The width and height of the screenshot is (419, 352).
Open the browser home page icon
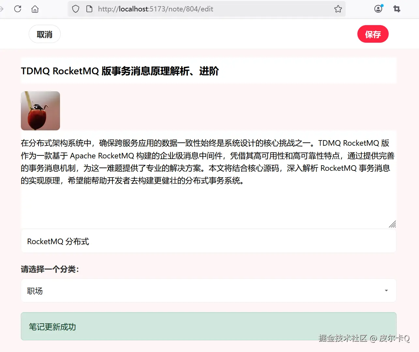pos(35,9)
